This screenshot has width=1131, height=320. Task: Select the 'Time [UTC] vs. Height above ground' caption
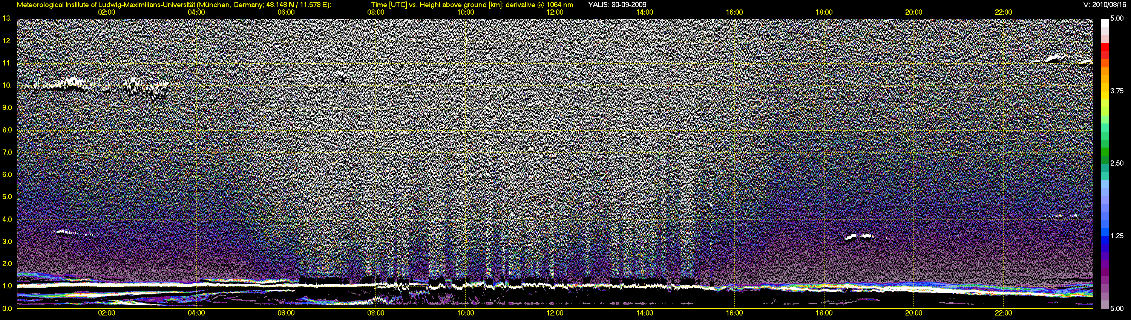pos(472,5)
